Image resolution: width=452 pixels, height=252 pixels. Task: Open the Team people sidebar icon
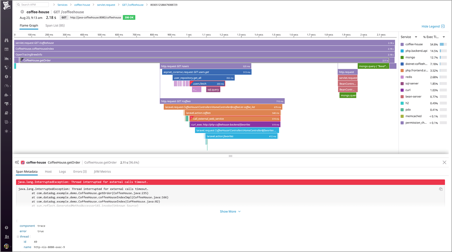click(x=6, y=237)
